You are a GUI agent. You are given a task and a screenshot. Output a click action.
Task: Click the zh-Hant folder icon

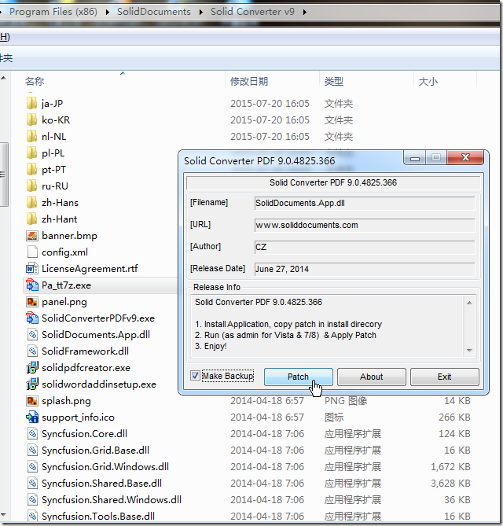pyautogui.click(x=31, y=219)
